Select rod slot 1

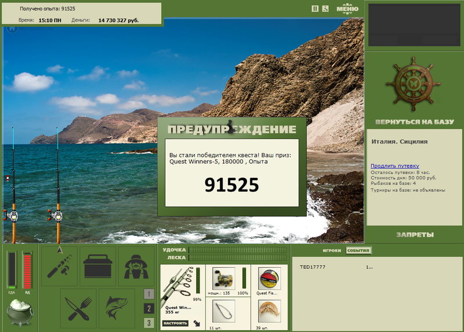pos(149,294)
